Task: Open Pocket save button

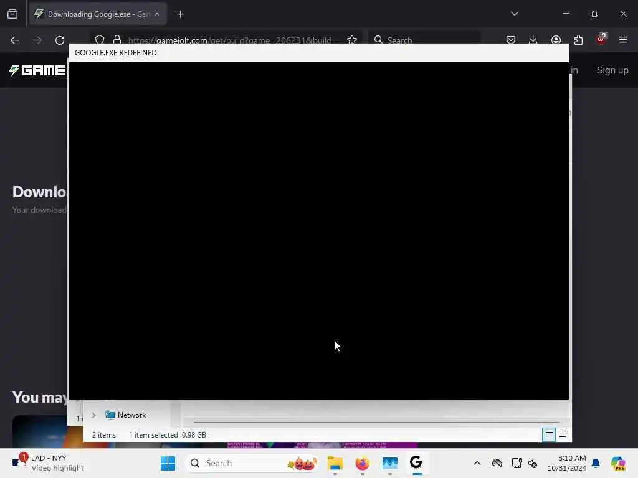Action: [511, 40]
